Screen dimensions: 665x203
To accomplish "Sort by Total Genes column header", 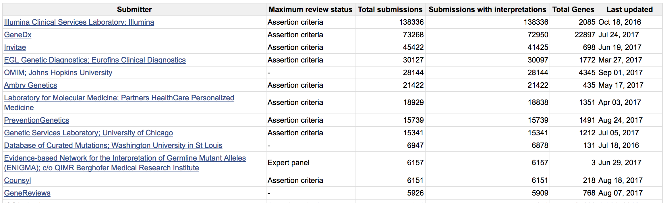I will tap(573, 9).
